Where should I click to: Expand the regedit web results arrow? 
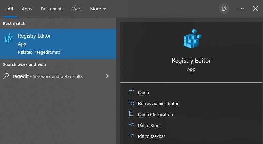click(107, 76)
